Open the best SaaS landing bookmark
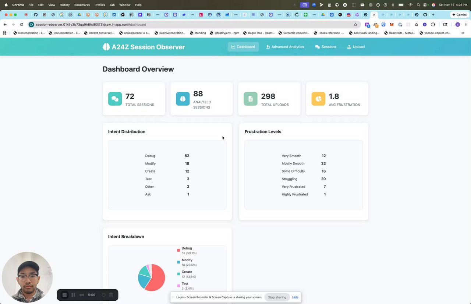This screenshot has width=471, height=304. click(x=364, y=33)
